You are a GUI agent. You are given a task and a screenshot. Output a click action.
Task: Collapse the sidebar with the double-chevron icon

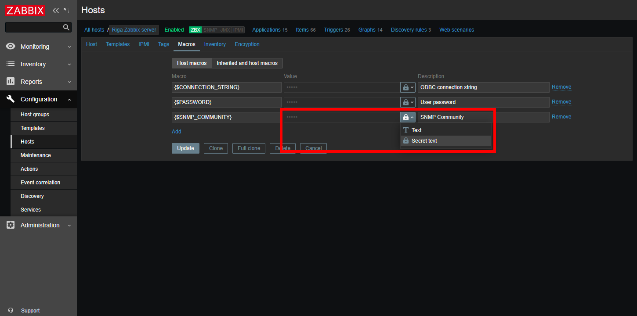pos(55,10)
